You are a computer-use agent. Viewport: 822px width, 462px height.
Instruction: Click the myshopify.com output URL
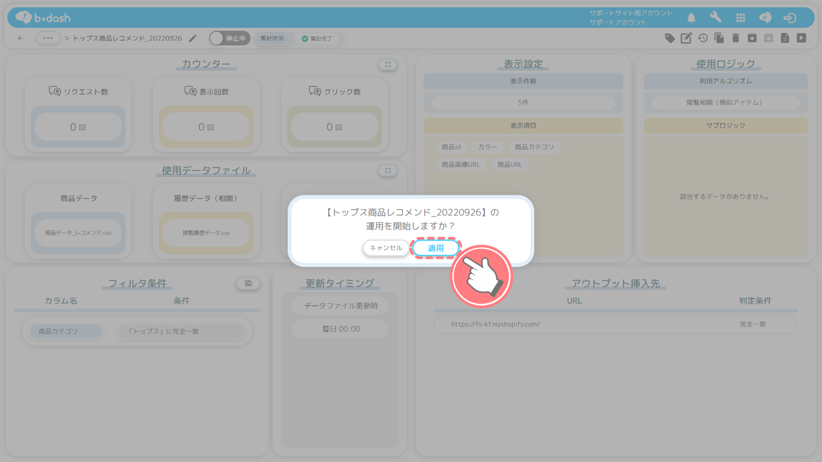click(495, 324)
